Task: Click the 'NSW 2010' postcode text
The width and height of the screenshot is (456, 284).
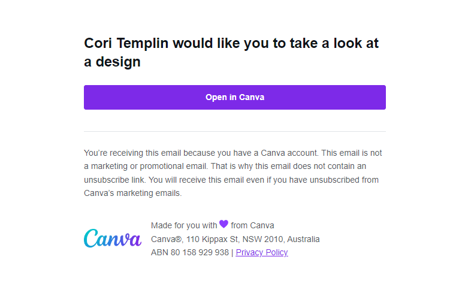Action: 262,239
